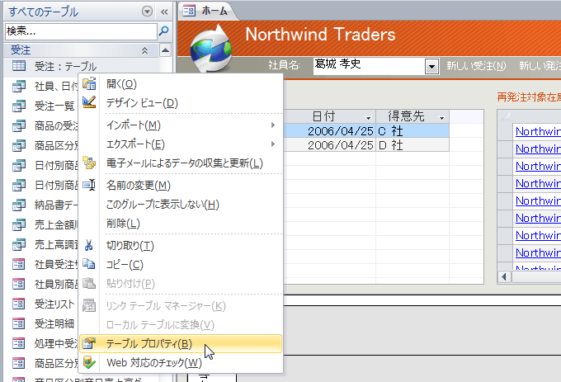Open table via 開く(O) menu item
The image size is (561, 382).
[181, 84]
